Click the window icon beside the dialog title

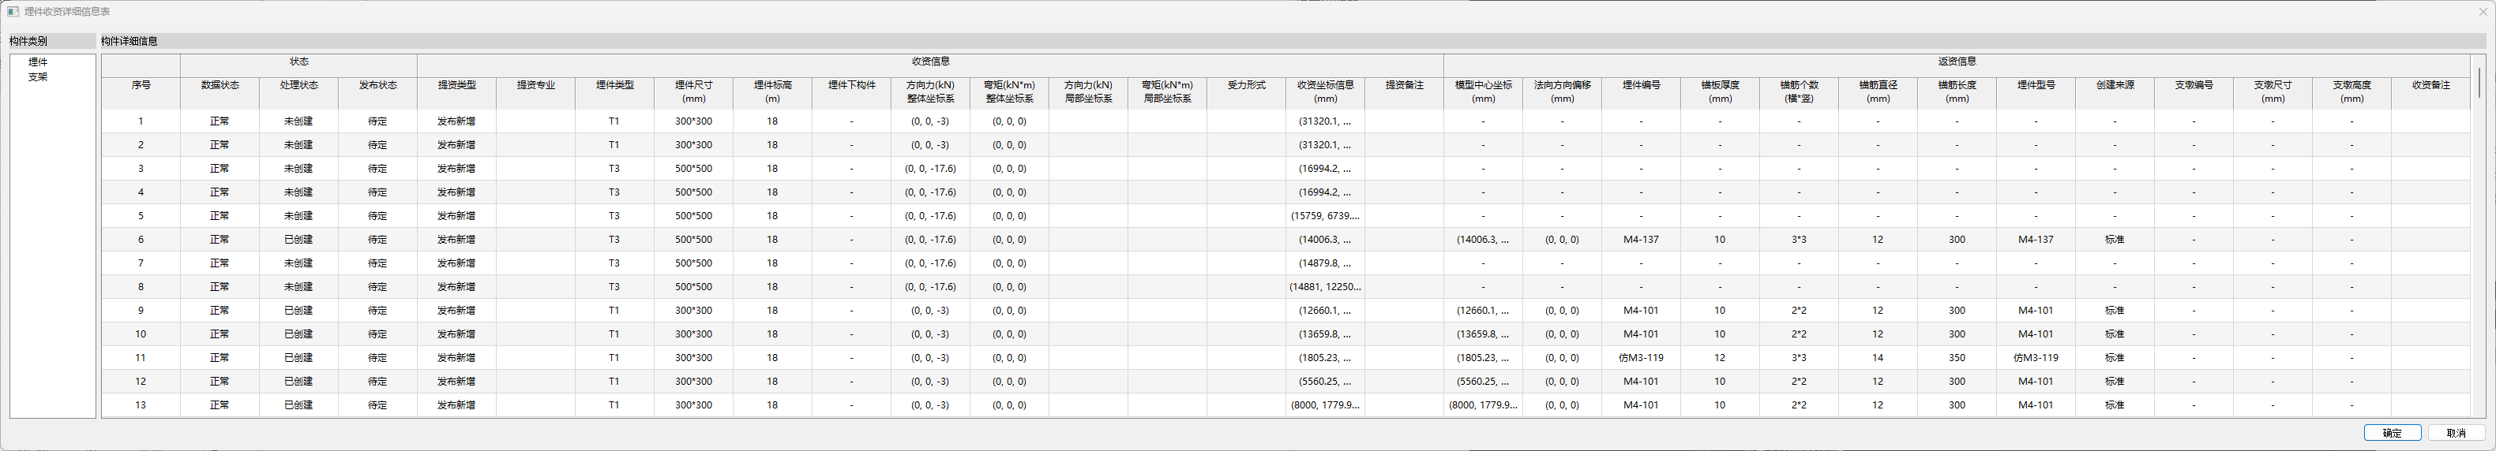(13, 12)
